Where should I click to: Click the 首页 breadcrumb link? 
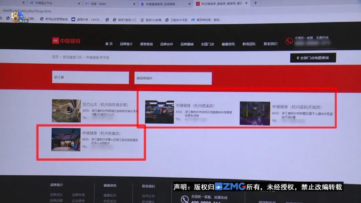55,57
